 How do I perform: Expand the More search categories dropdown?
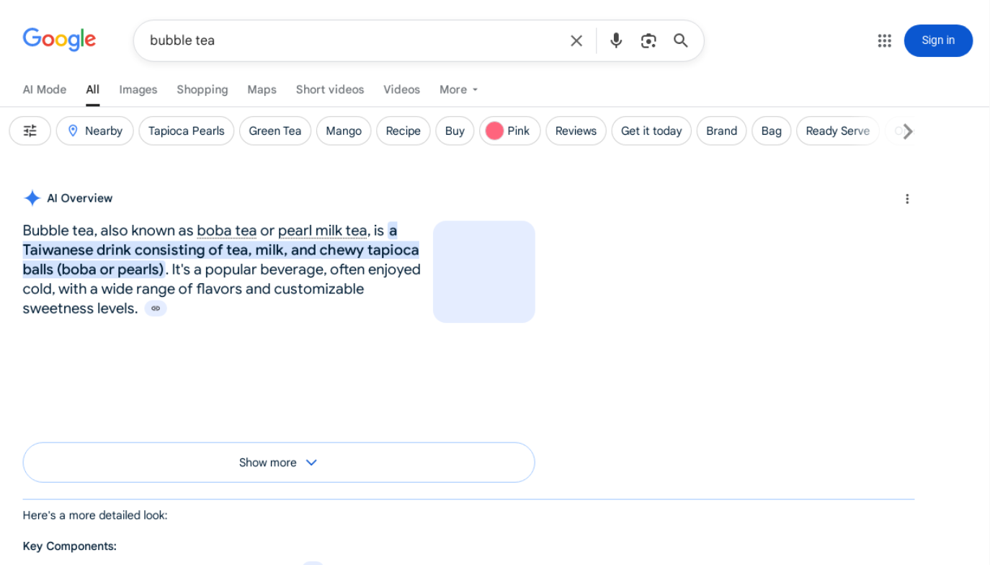[459, 90]
